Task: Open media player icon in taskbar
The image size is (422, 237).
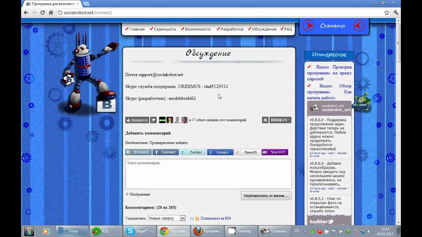Action: [x=45, y=231]
